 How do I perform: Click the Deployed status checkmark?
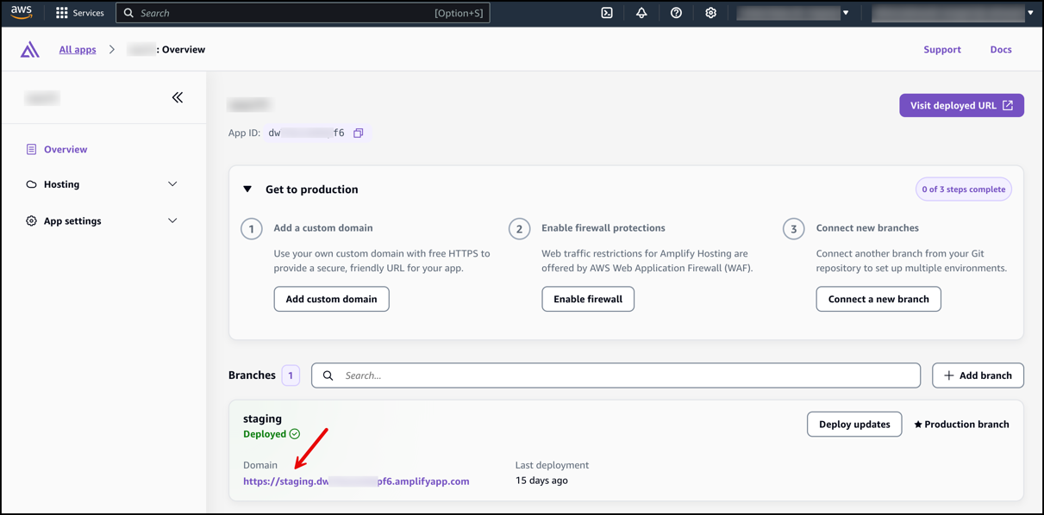295,434
